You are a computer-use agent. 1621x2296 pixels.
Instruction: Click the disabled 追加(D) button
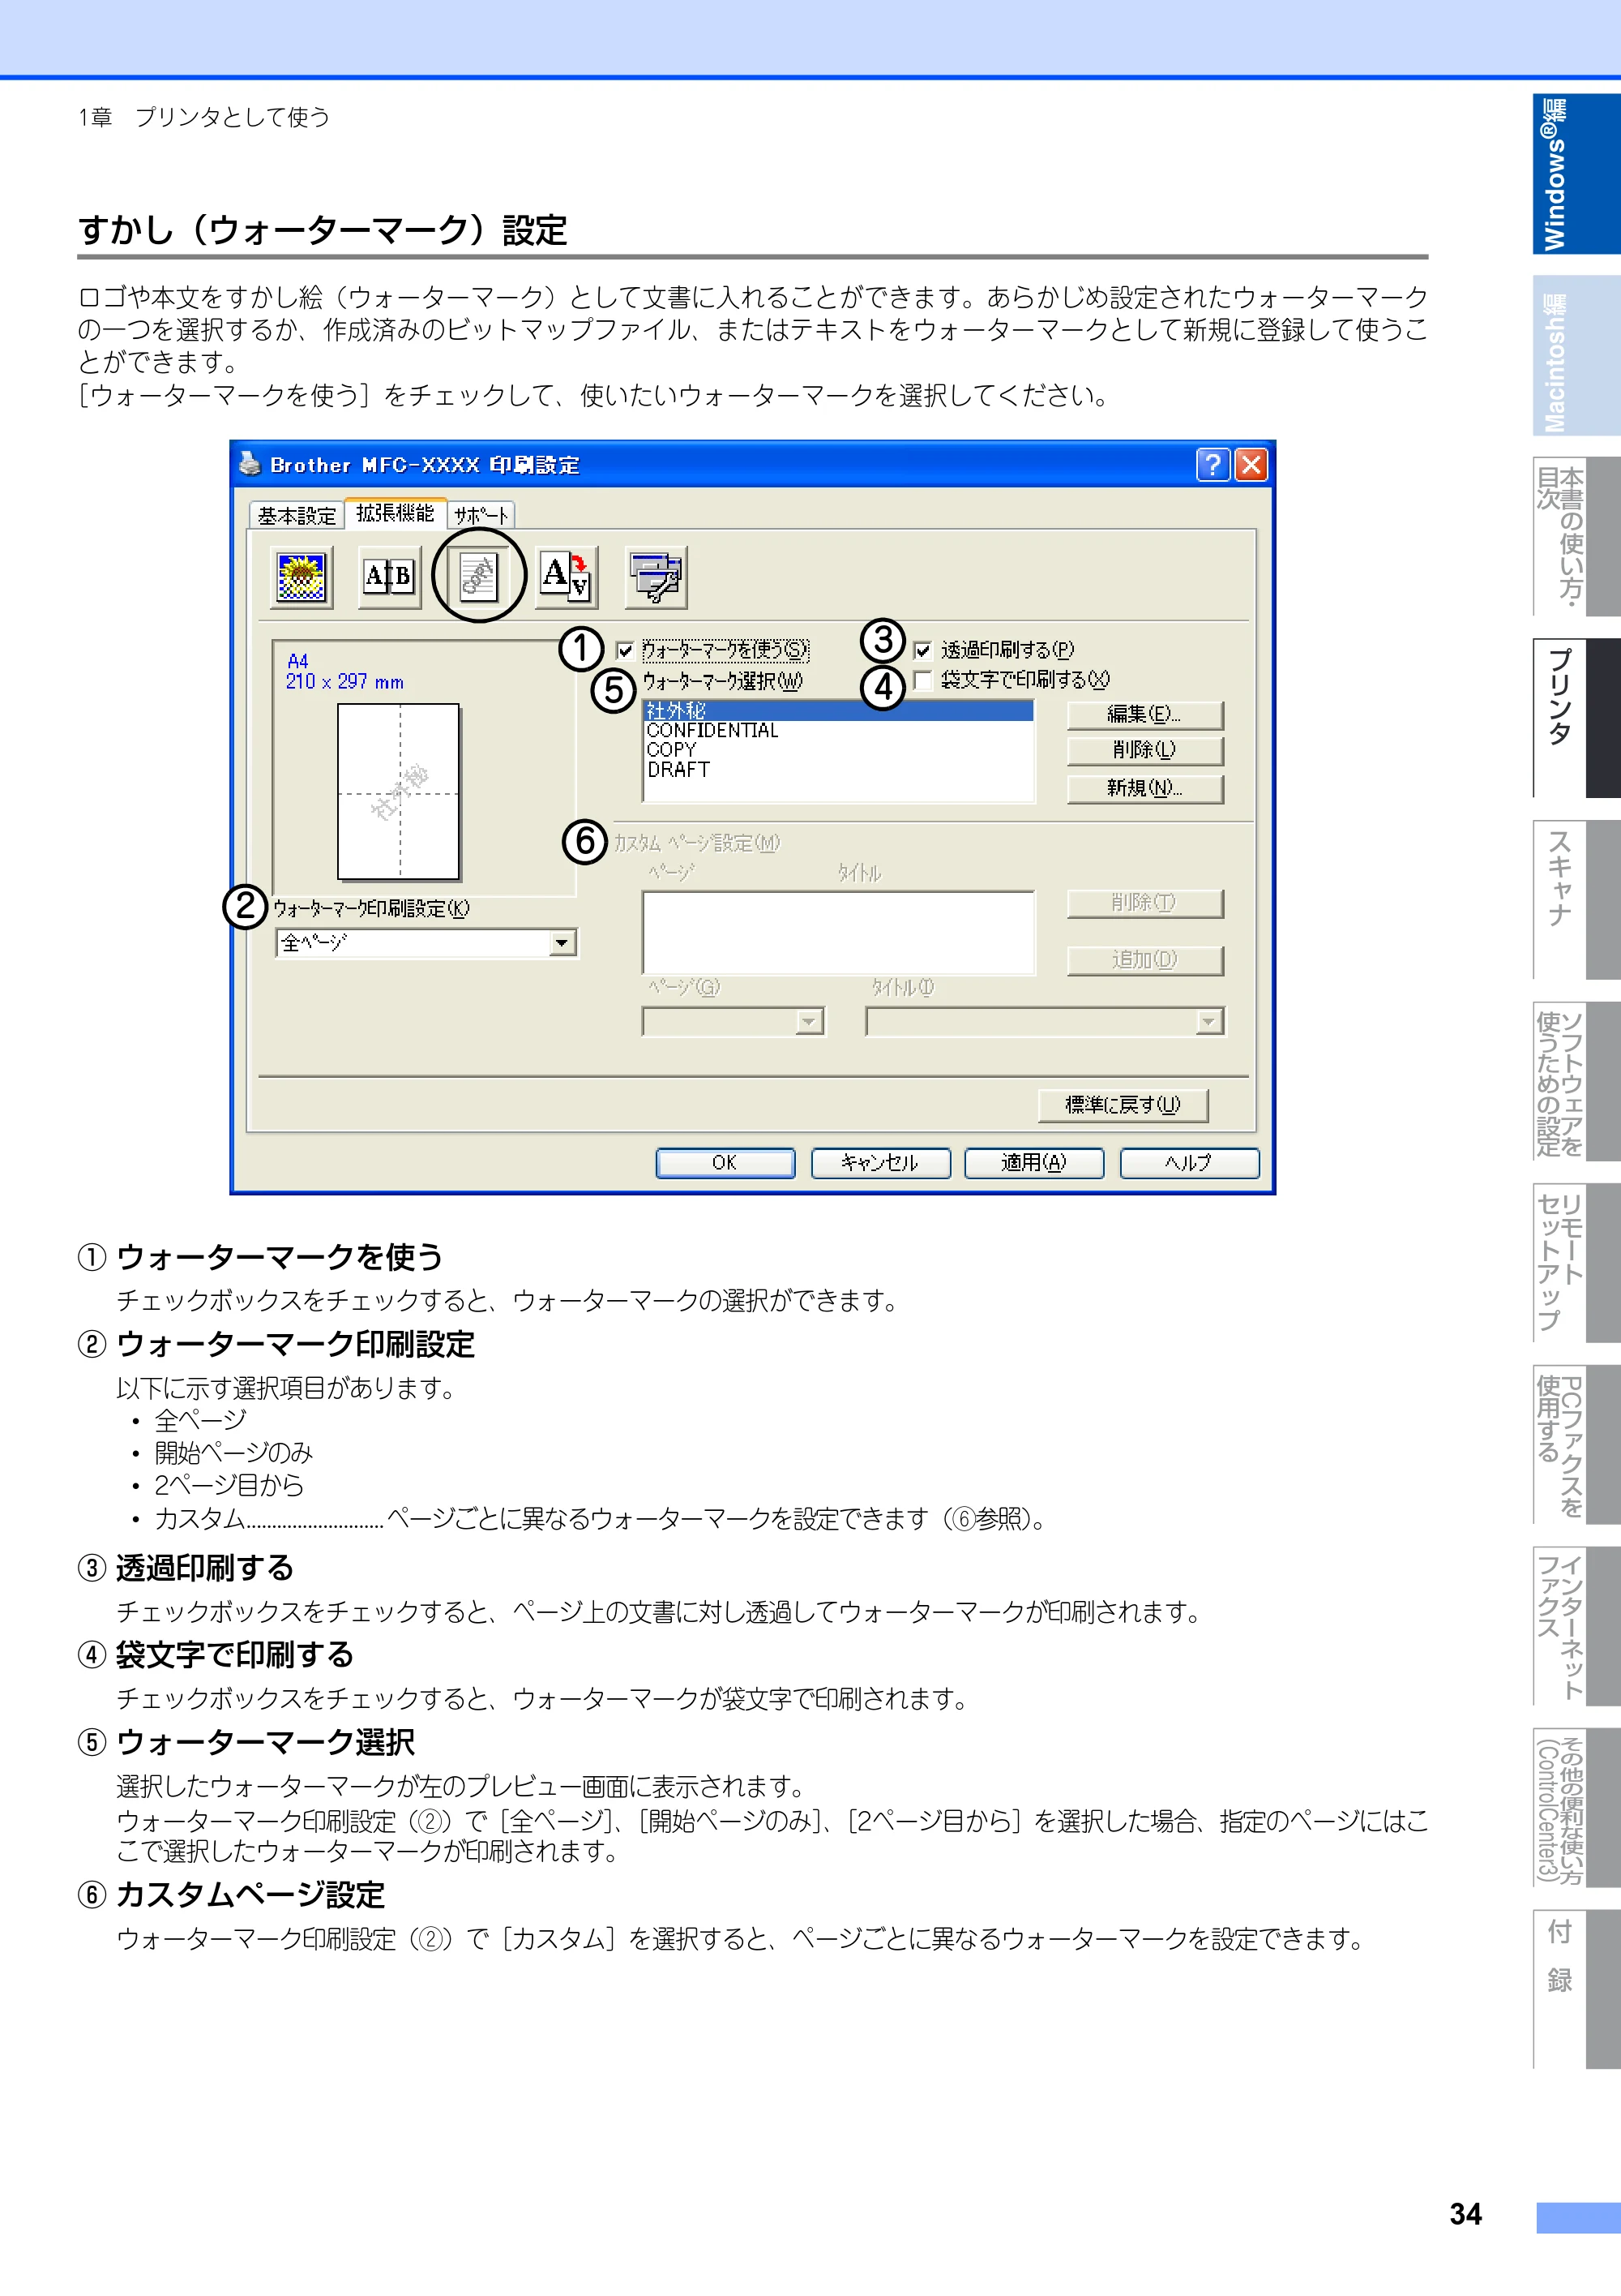coord(1144,960)
